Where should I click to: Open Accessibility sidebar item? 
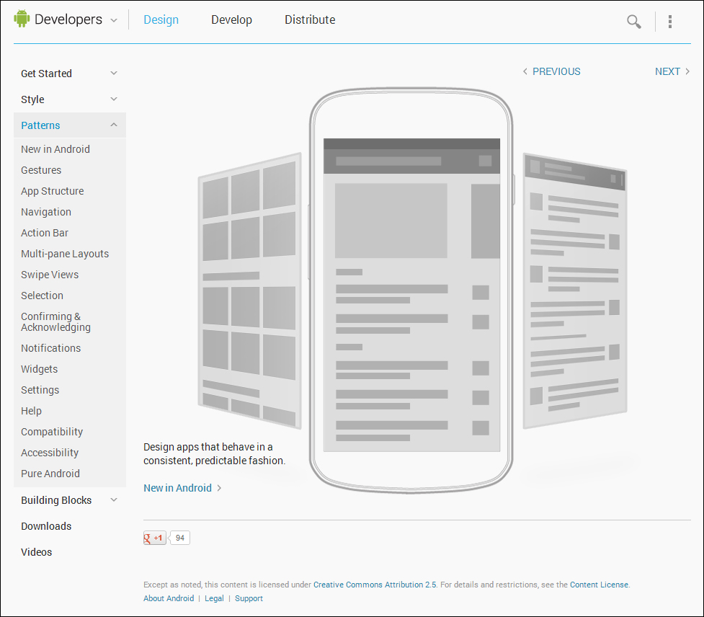point(50,453)
